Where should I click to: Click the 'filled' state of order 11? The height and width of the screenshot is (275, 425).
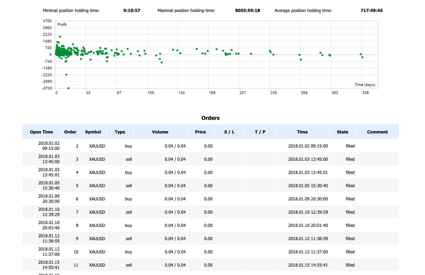click(350, 265)
